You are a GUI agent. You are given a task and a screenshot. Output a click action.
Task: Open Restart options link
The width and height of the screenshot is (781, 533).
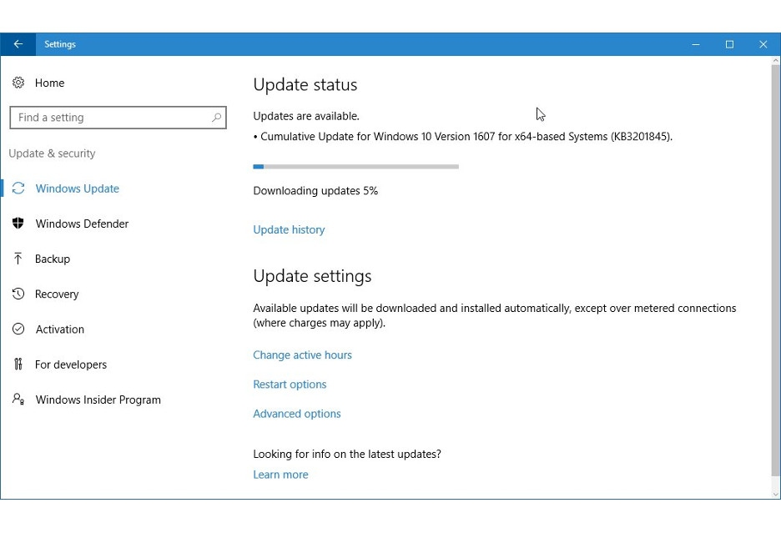290,385
